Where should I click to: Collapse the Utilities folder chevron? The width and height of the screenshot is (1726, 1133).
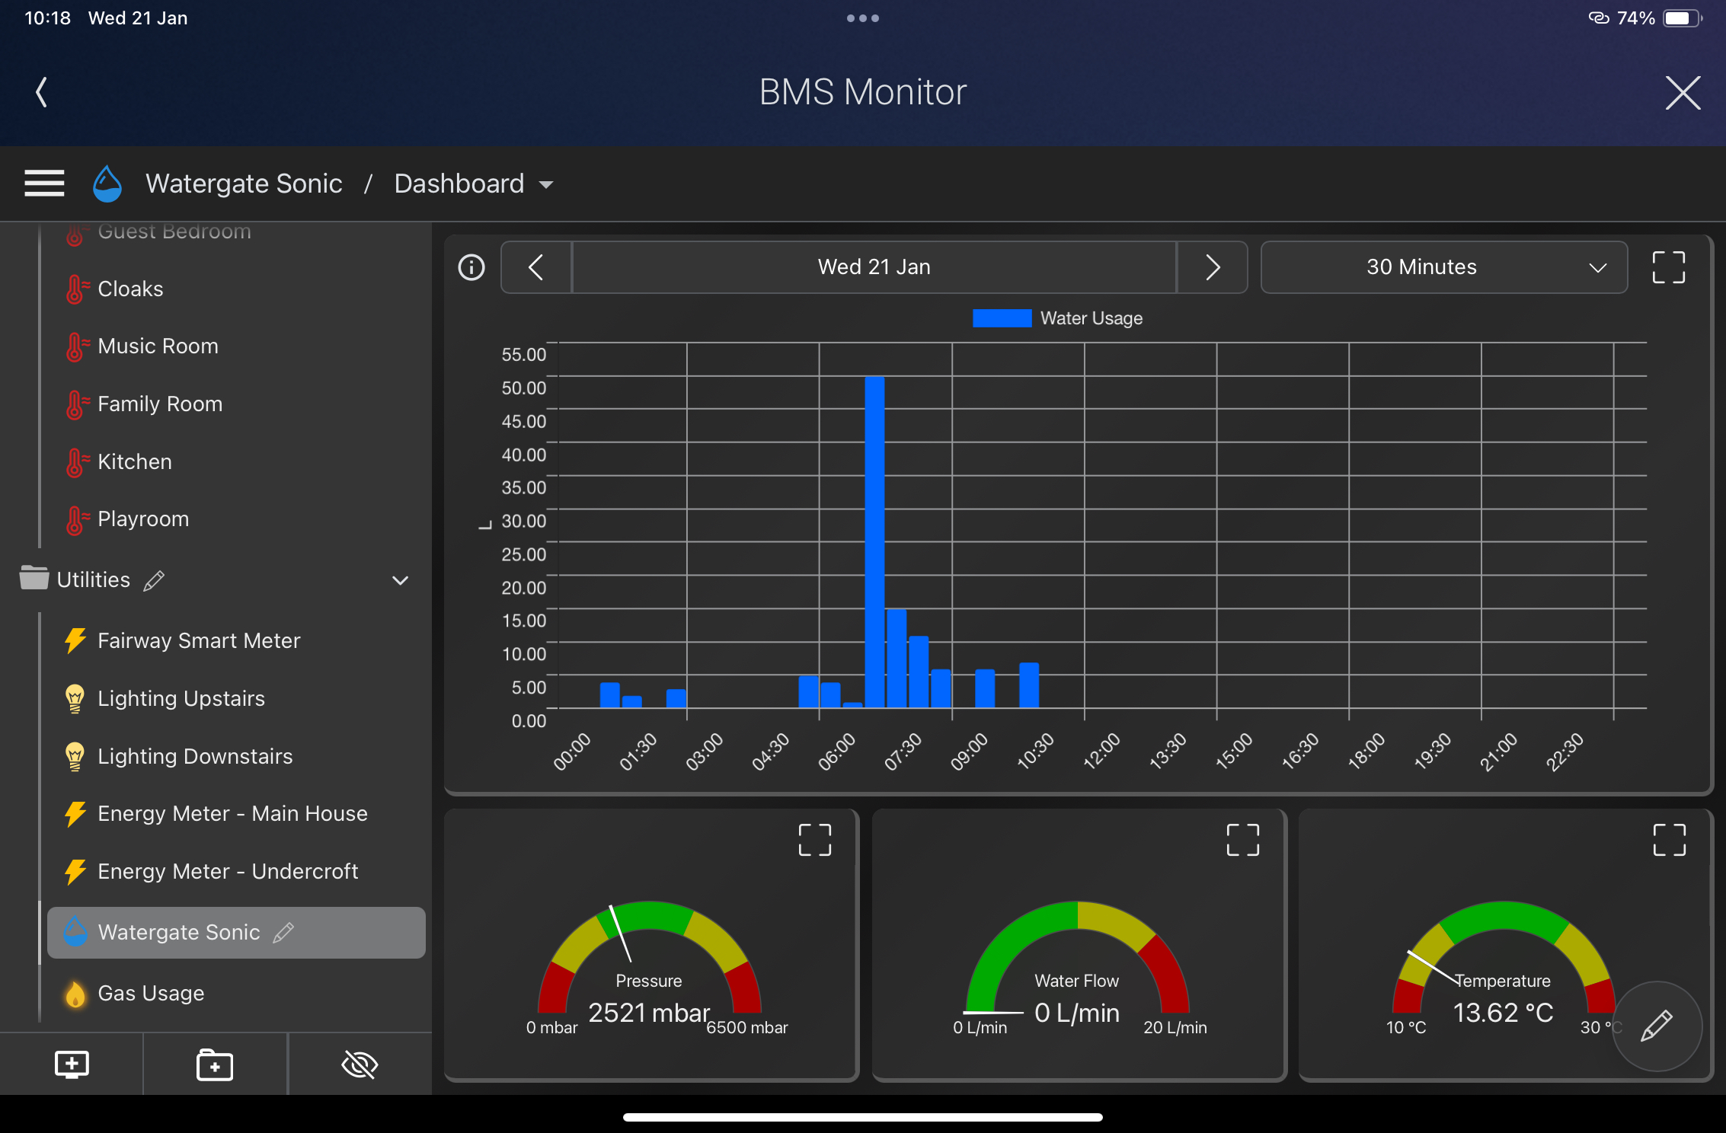(400, 580)
